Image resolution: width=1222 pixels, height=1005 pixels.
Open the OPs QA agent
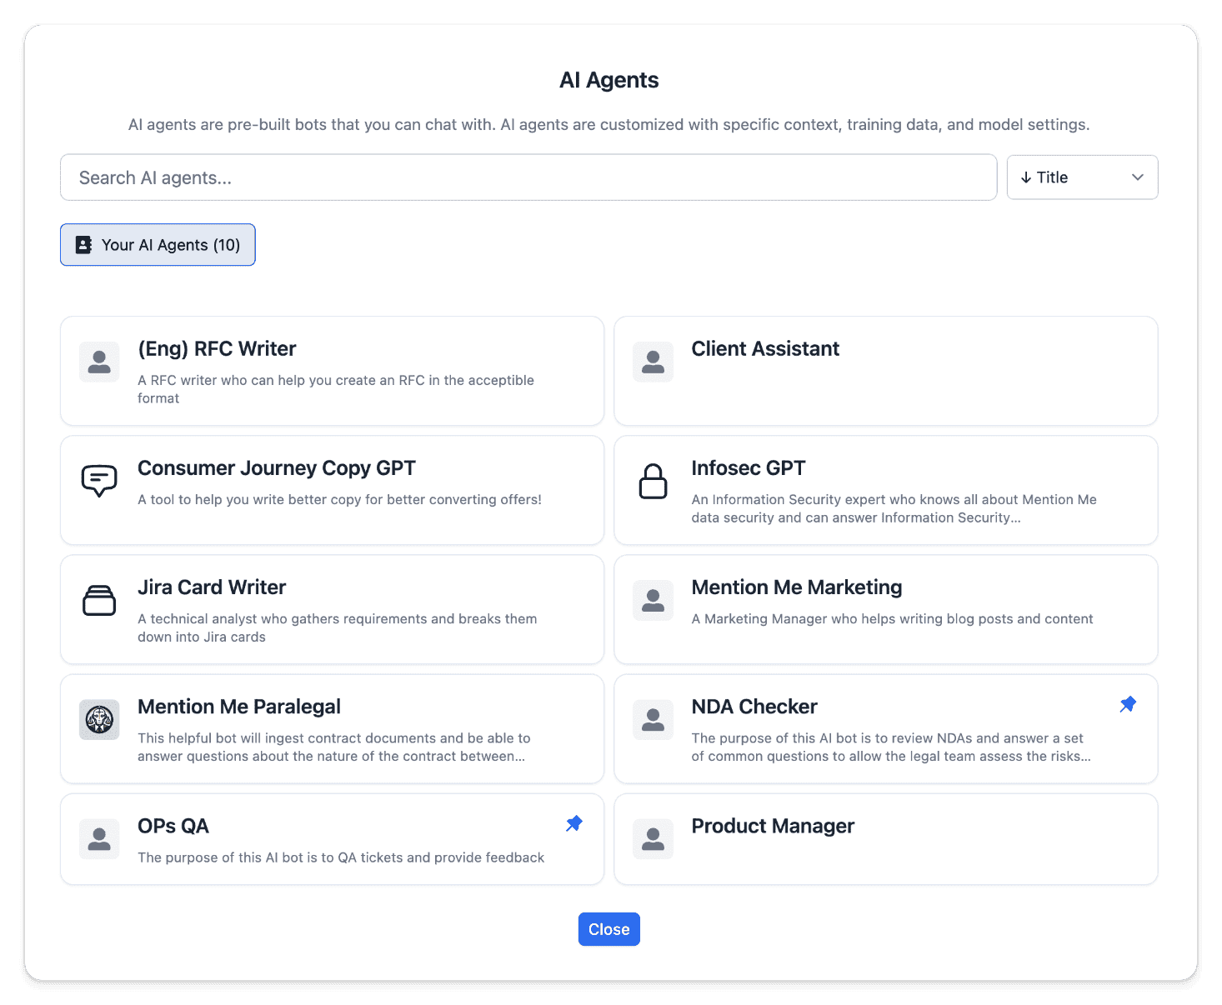click(x=332, y=839)
